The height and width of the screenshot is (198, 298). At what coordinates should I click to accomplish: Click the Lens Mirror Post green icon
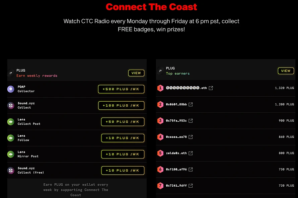pos(11,154)
